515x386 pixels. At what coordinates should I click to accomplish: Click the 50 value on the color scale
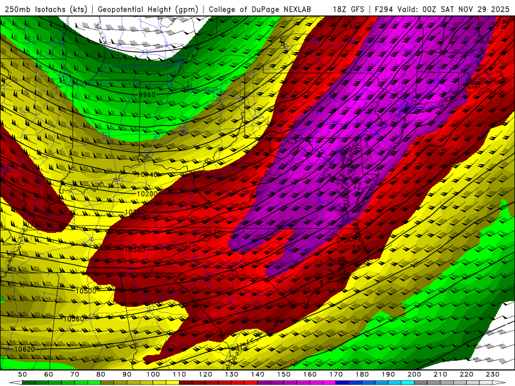[x=23, y=374]
